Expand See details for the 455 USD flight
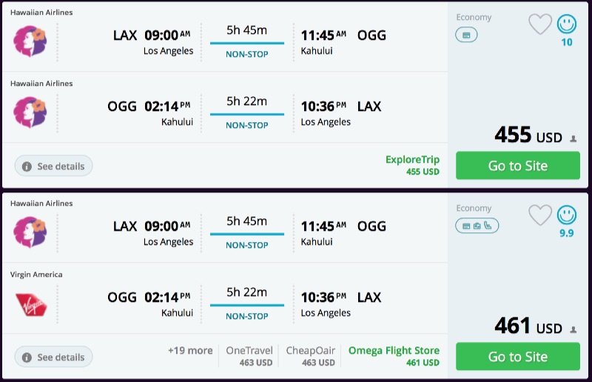Image resolution: width=592 pixels, height=382 pixels. (x=53, y=167)
